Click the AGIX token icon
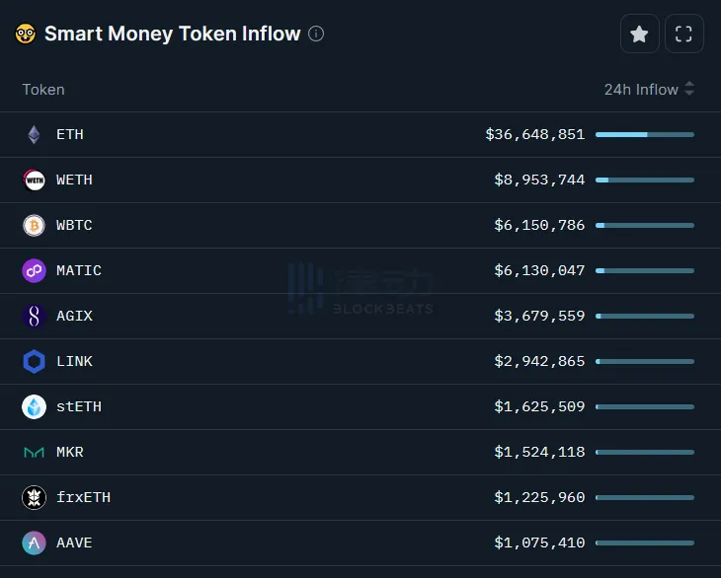Image resolution: width=721 pixels, height=578 pixels. 35,317
